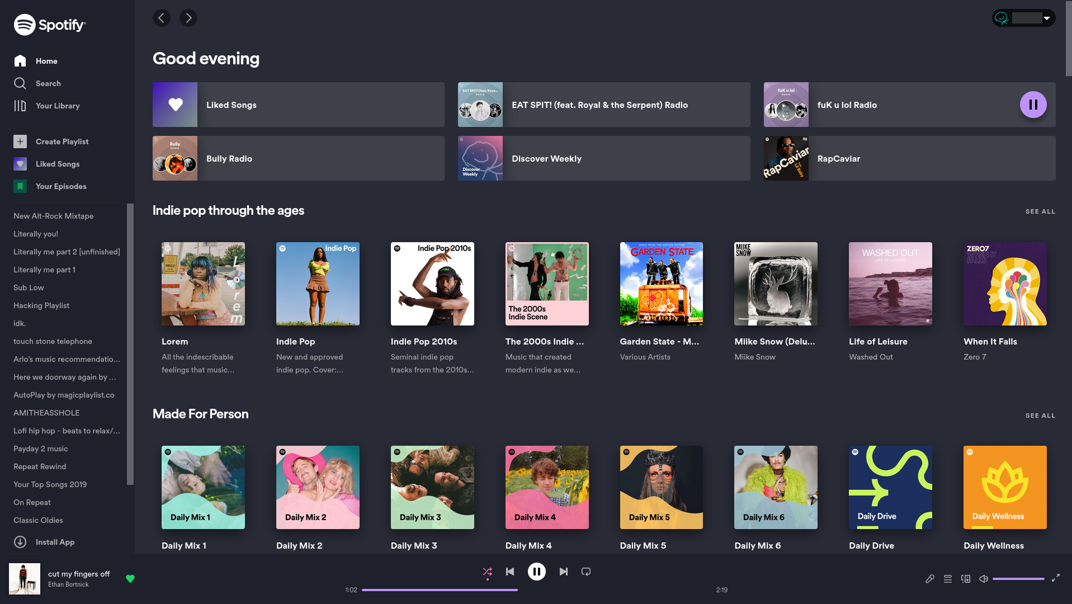
Task: Unlike the currently playing song
Action: tap(130, 579)
